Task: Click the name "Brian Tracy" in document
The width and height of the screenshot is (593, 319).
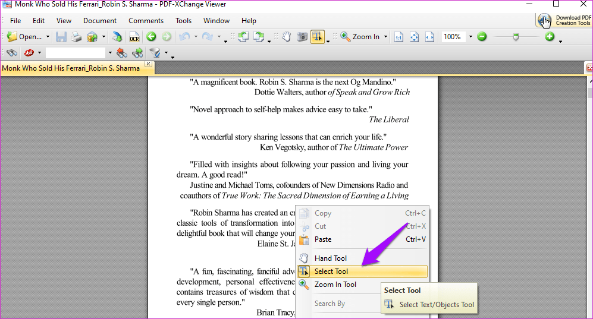Action: coord(275,312)
